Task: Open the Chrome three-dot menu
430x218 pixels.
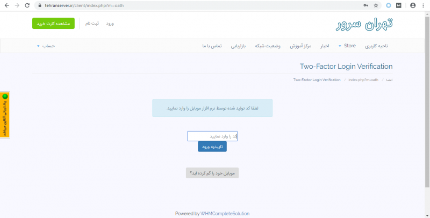Action: coord(424,5)
